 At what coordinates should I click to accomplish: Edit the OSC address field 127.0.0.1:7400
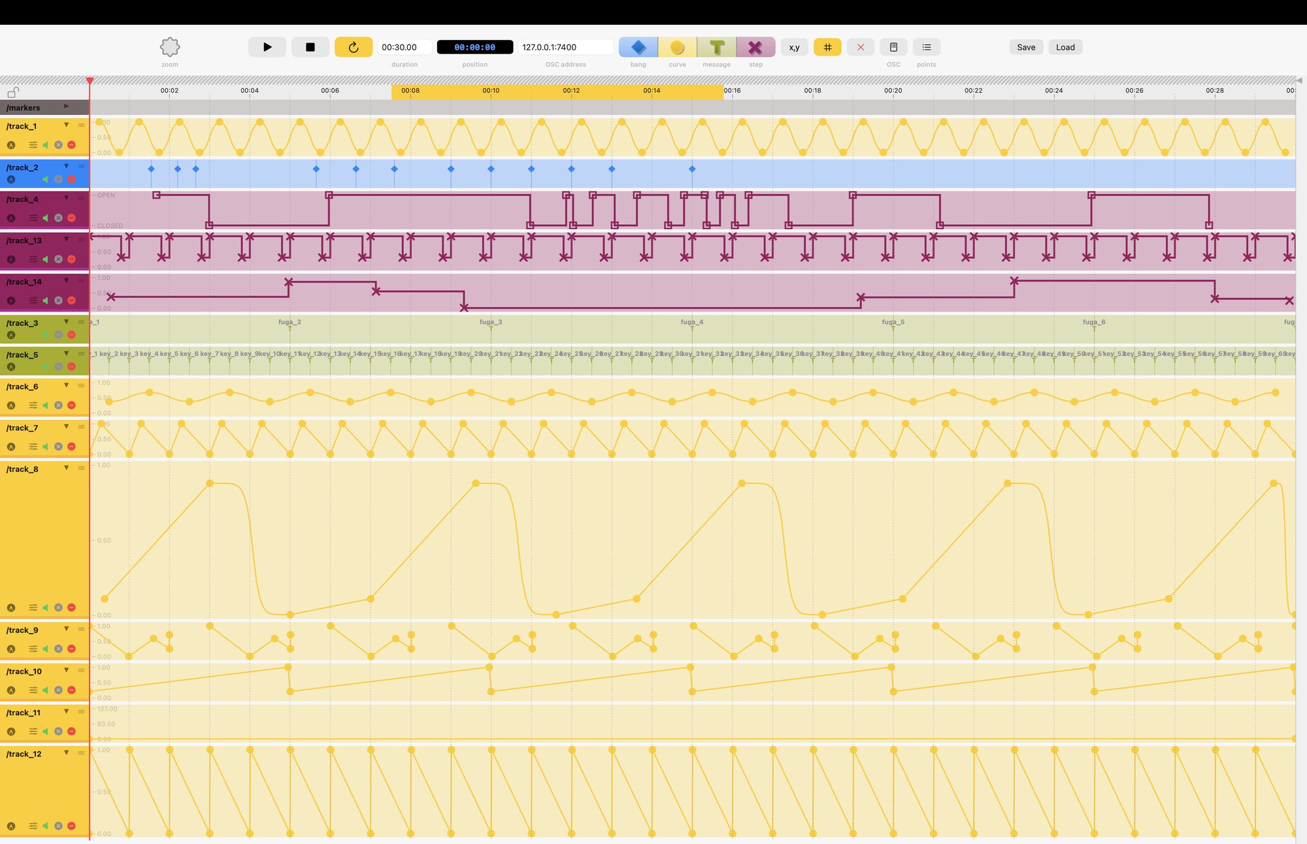pos(566,47)
